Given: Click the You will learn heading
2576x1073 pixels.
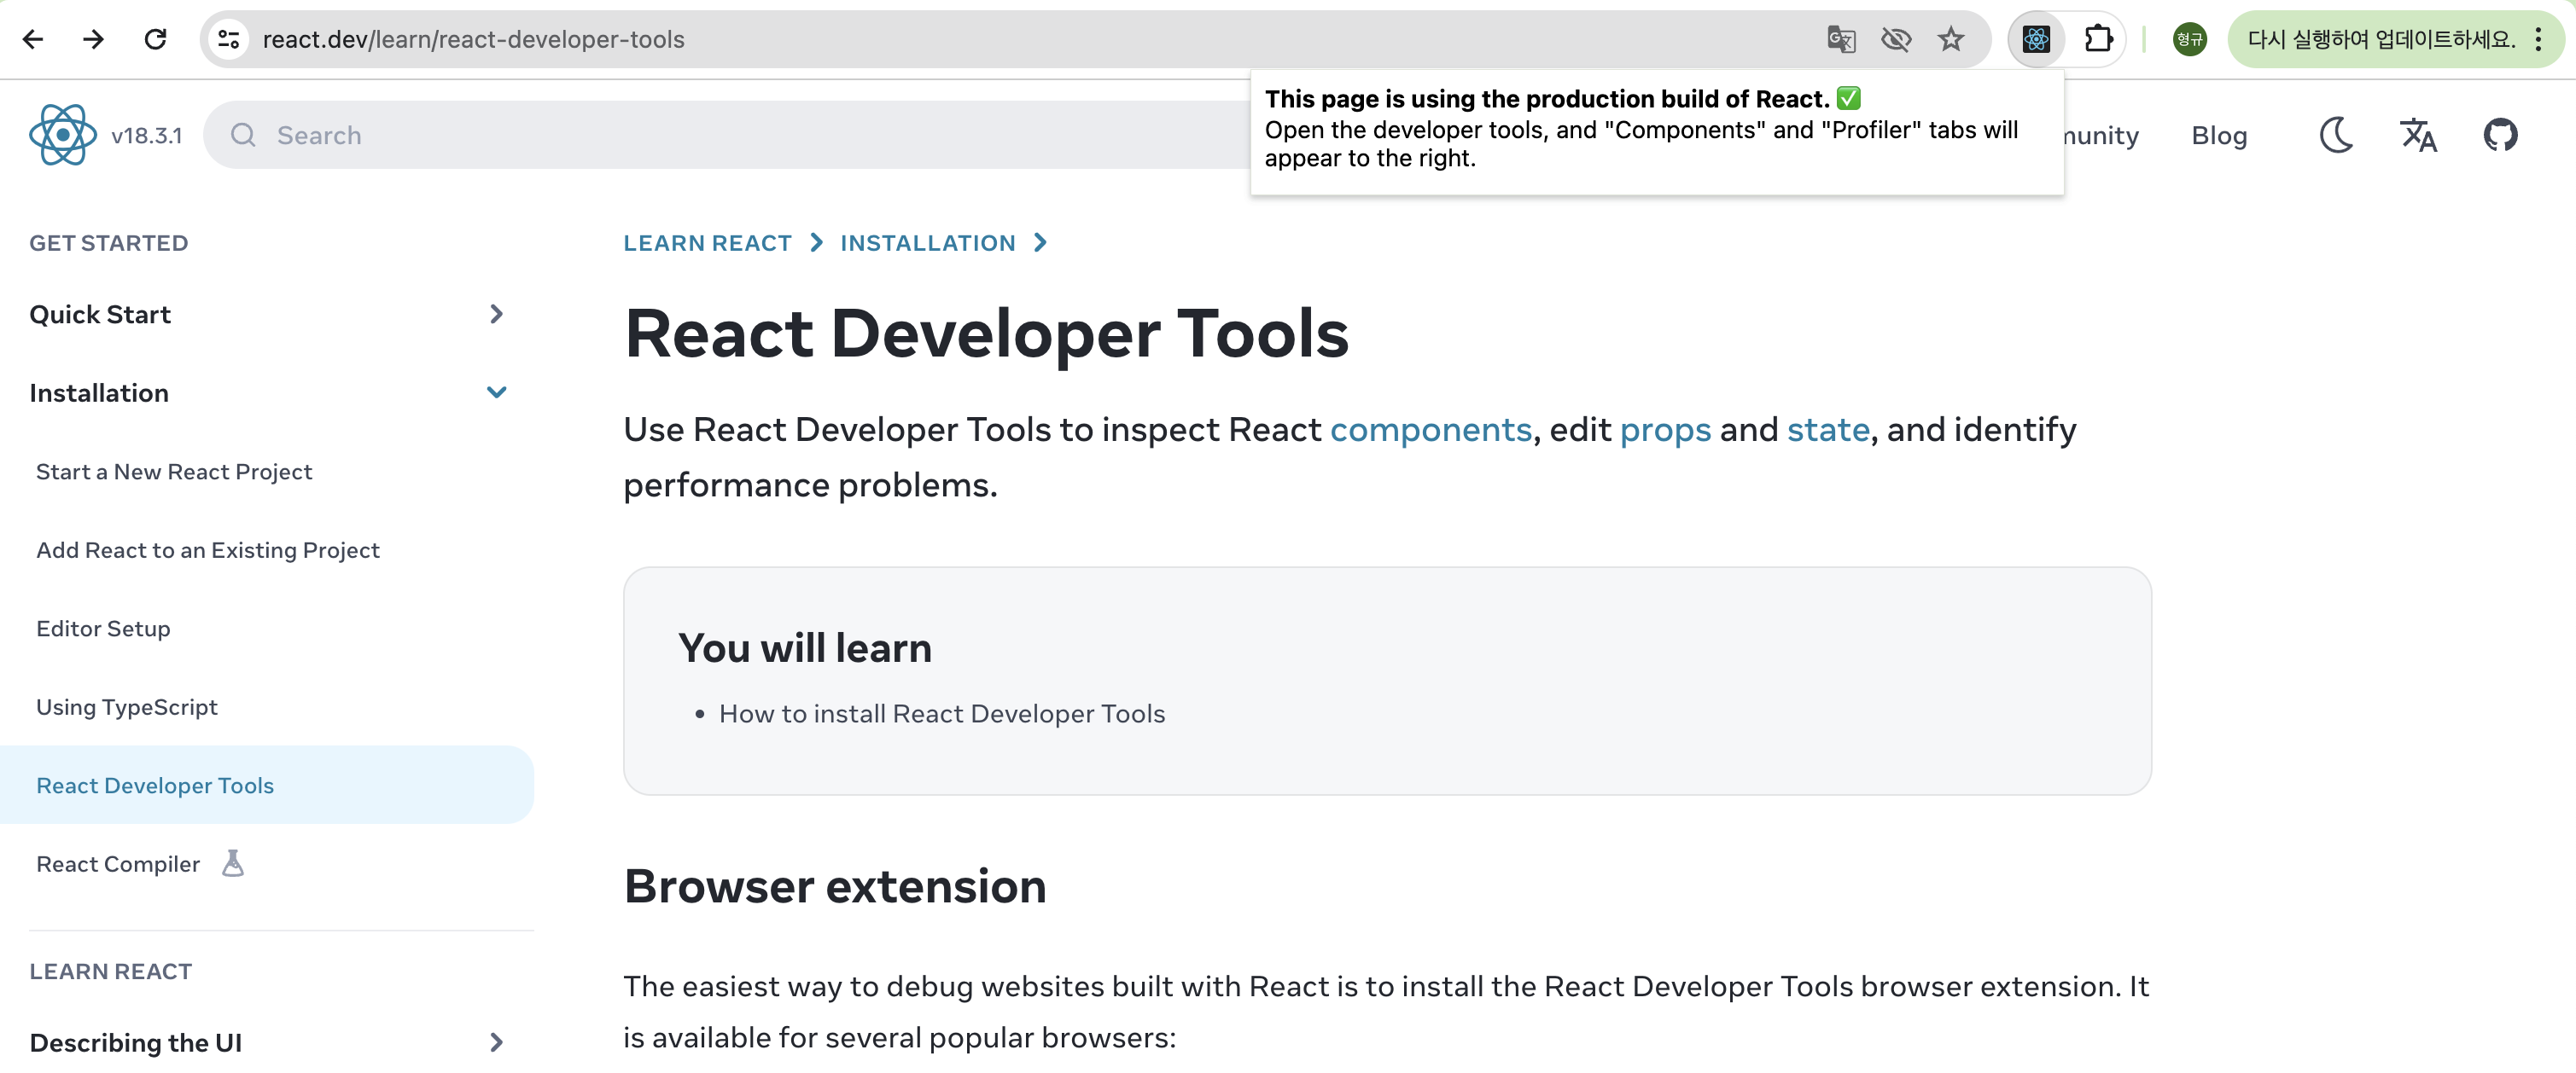Looking at the screenshot, I should [x=805, y=648].
